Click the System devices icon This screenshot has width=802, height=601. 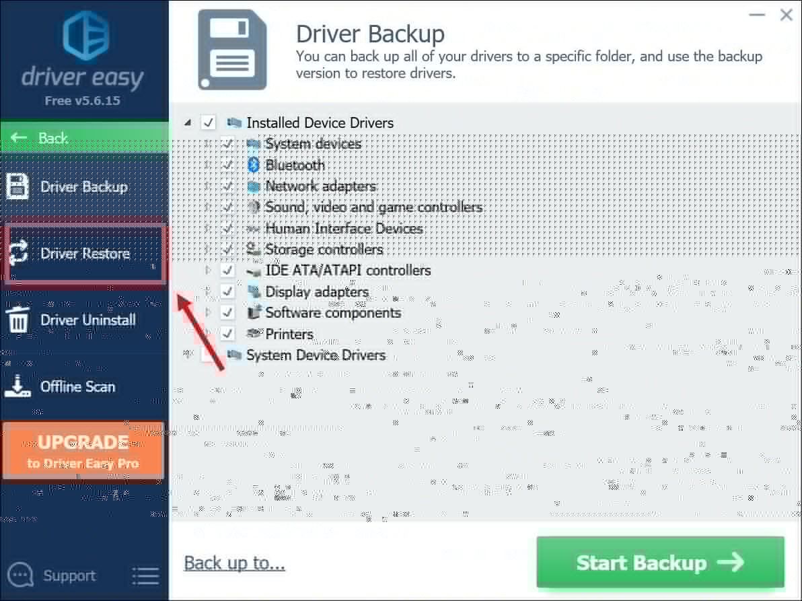[x=253, y=144]
